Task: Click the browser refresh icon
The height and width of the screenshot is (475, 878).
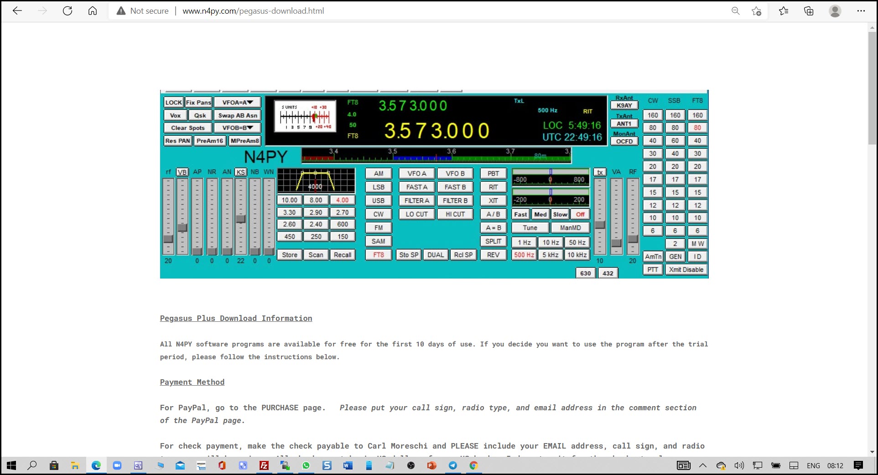Action: tap(68, 11)
